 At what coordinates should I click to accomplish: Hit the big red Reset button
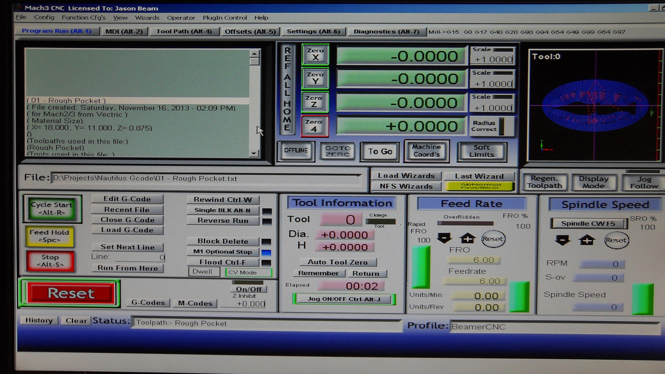pos(71,293)
